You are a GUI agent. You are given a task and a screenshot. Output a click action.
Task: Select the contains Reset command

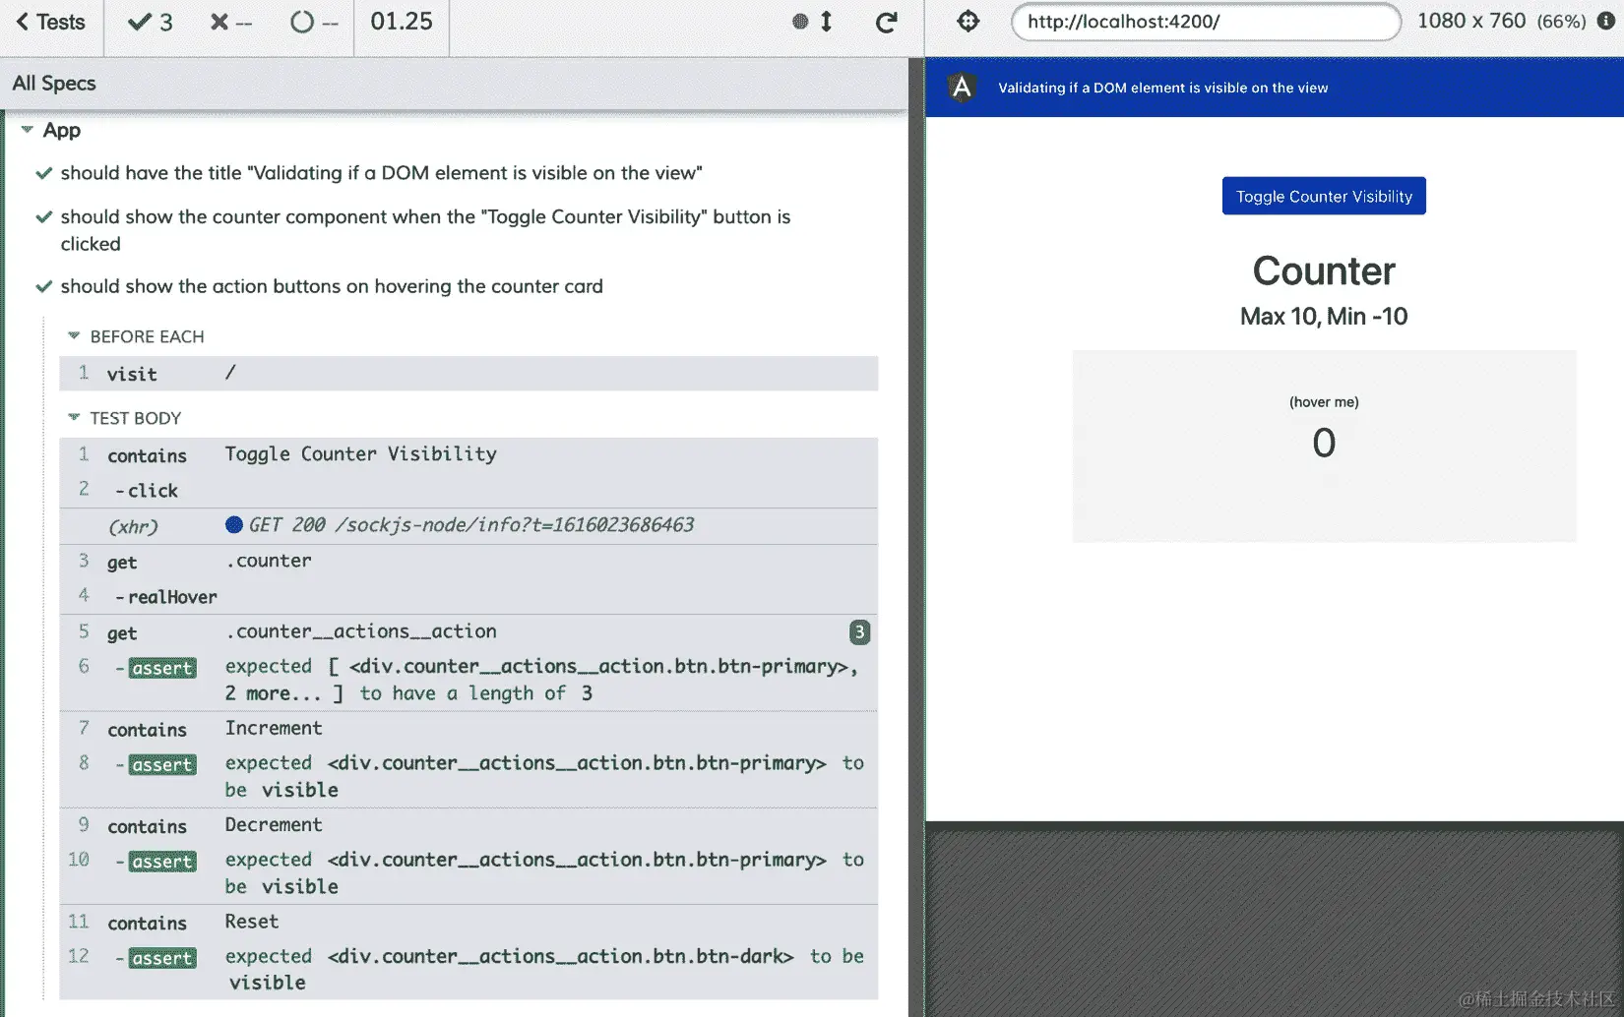pyautogui.click(x=468, y=922)
